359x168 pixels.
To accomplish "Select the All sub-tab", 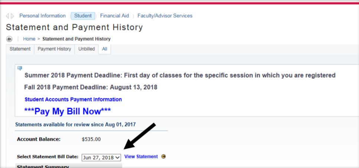I will [x=104, y=49].
